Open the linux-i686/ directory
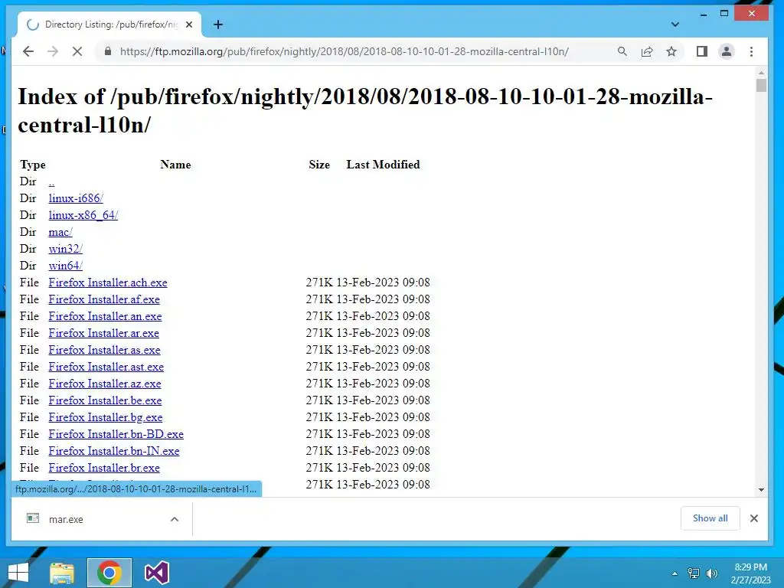Screen dimensions: 784x588 pyautogui.click(x=76, y=198)
